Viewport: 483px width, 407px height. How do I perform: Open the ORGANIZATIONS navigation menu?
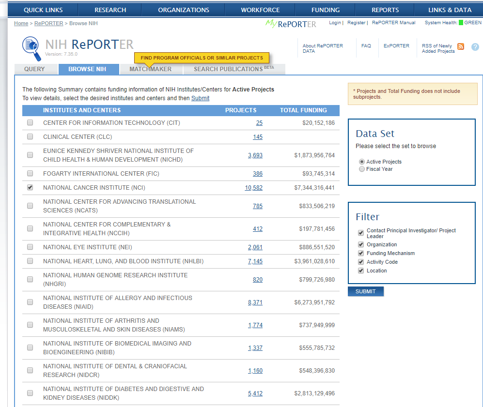pos(182,9)
